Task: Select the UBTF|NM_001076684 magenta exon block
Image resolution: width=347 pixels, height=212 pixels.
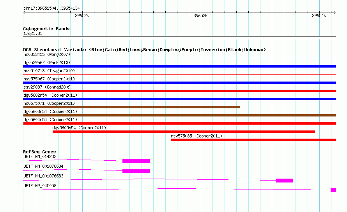Action: click(x=136, y=171)
